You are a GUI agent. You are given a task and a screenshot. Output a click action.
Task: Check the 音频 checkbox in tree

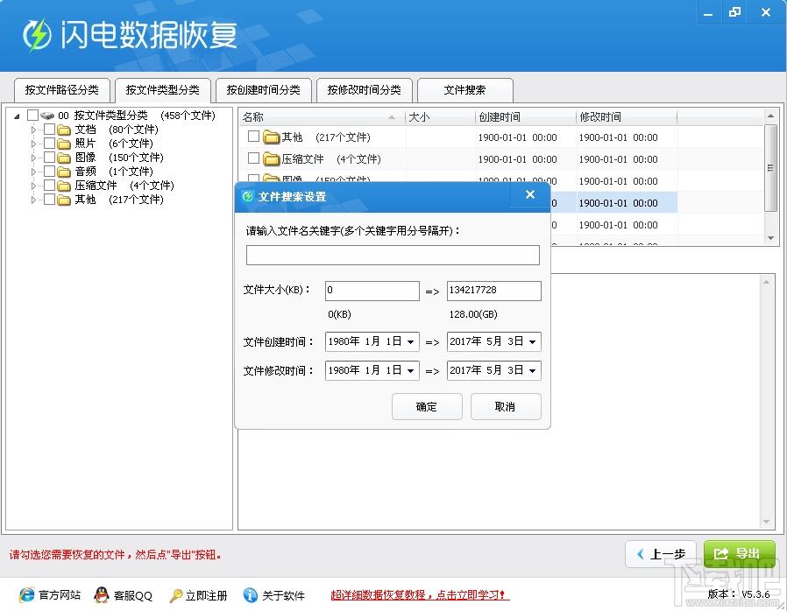[x=49, y=172]
